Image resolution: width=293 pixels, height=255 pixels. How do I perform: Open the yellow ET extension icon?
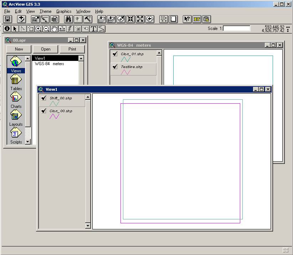(x=197, y=19)
